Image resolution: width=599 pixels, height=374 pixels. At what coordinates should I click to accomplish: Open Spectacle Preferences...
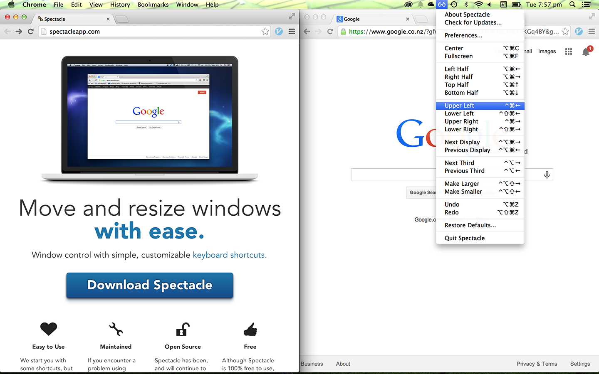[480, 35]
